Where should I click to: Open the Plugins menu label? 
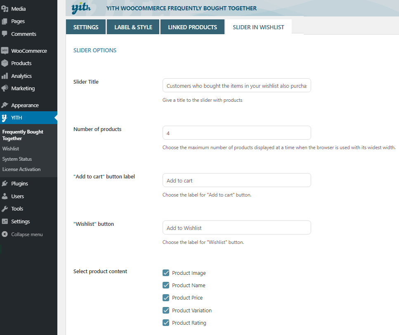tap(19, 183)
